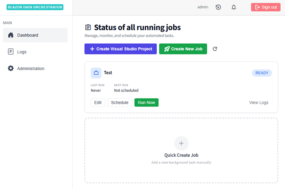Click the clipboard icon beside the page title
Viewport: 285px width, 188px height.
(88, 27)
